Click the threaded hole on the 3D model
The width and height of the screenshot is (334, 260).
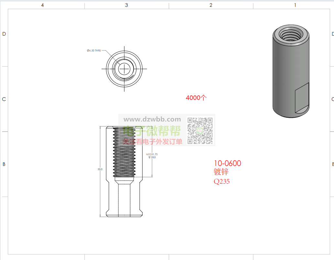(290, 34)
